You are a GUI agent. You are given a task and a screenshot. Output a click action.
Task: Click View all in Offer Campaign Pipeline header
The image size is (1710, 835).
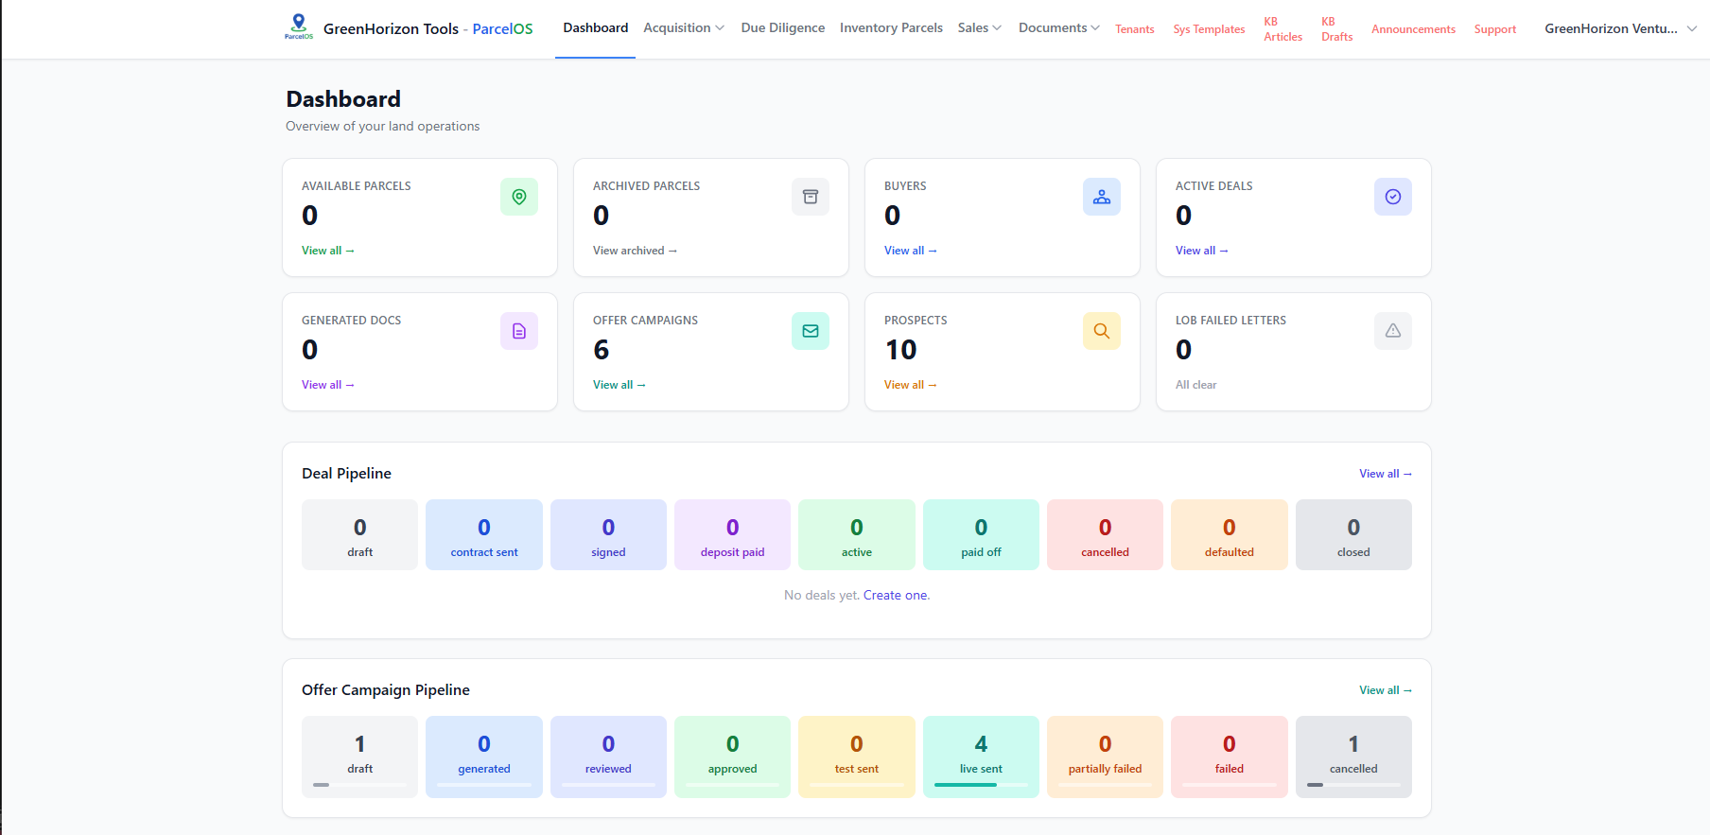[x=1385, y=690]
